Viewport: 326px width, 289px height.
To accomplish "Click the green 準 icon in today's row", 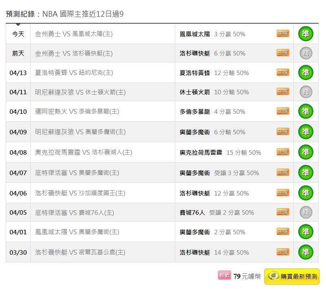I will 306,34.
